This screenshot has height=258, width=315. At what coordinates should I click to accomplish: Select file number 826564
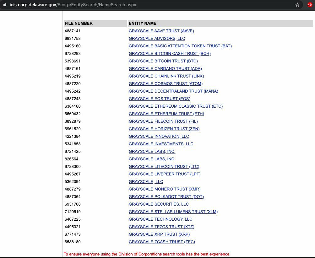tap(71, 159)
